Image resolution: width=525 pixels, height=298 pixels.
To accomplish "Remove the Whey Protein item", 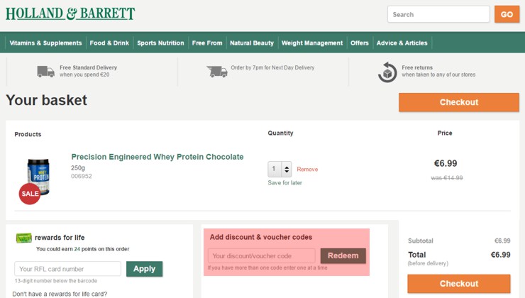I will click(x=307, y=170).
